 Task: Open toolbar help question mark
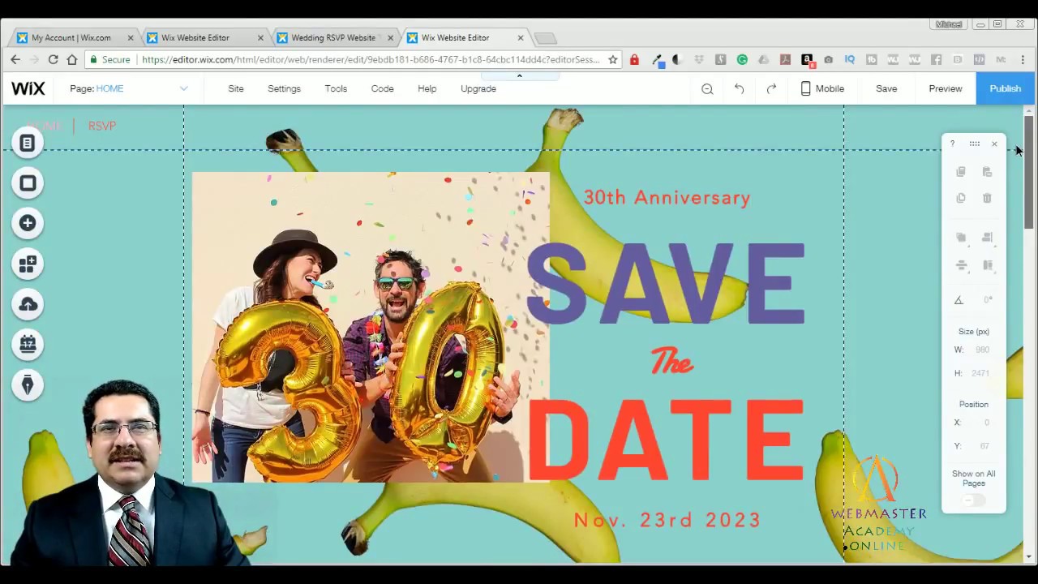(x=953, y=144)
